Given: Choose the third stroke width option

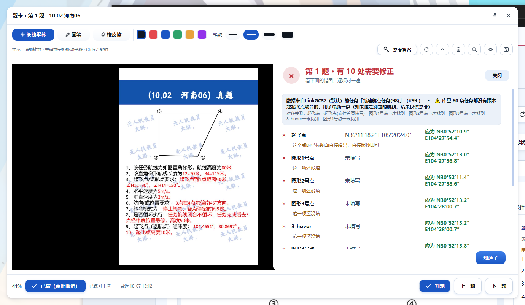Looking at the screenshot, I should coord(269,35).
